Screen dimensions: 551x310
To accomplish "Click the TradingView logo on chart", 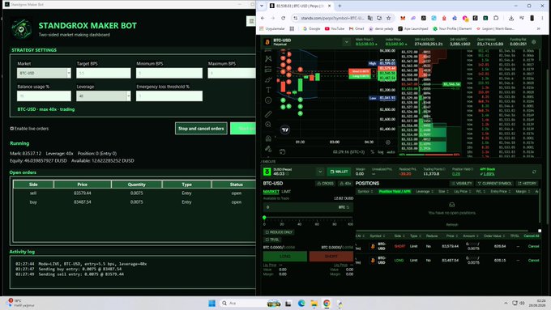I will pyautogui.click(x=285, y=130).
